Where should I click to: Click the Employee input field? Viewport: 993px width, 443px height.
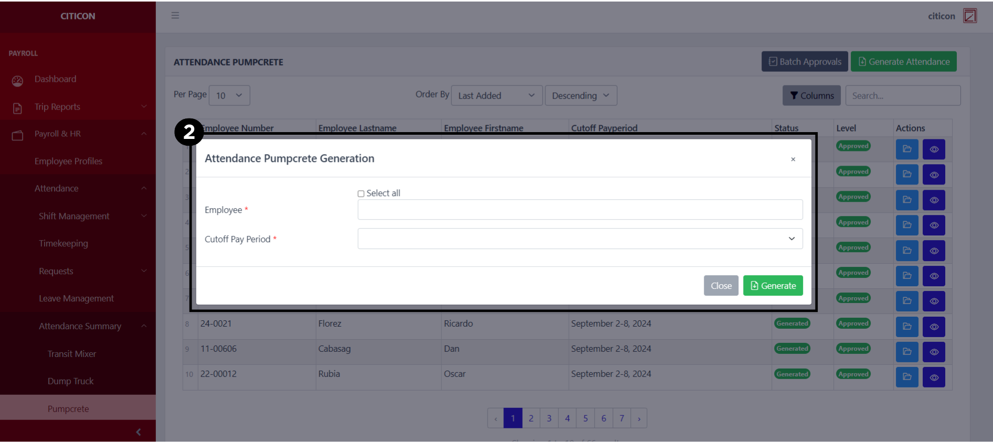click(x=580, y=210)
